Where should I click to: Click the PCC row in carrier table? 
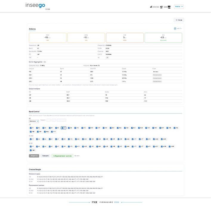105,72
